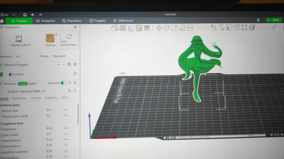The image size is (284, 159).
Task: Click the green panel icon left of Slice
Action: pos(258,20)
